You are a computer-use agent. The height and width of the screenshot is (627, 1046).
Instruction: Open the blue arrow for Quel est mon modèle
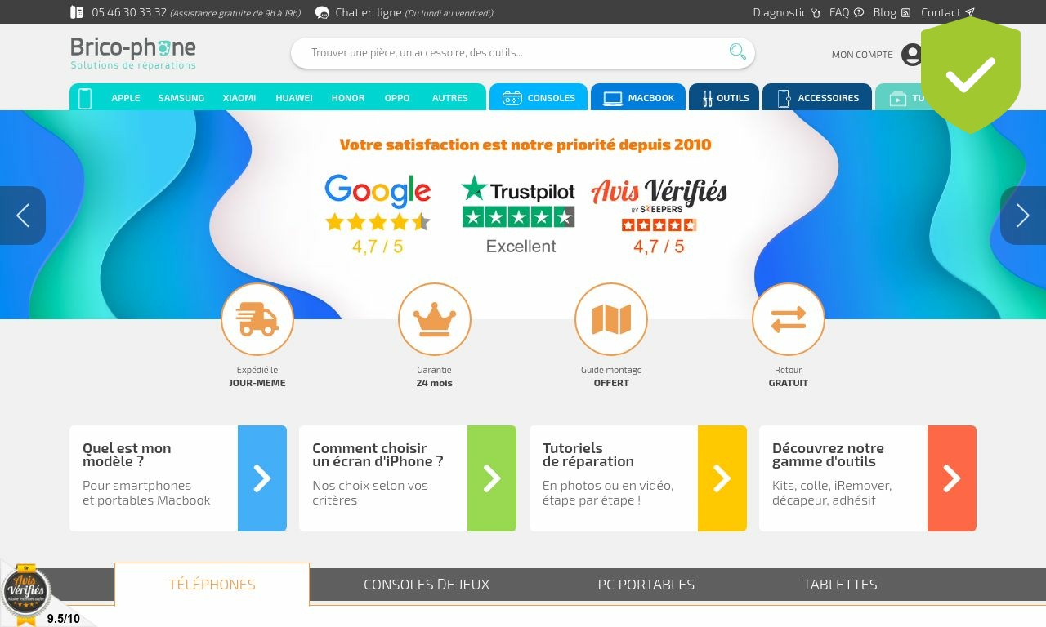pyautogui.click(x=262, y=478)
